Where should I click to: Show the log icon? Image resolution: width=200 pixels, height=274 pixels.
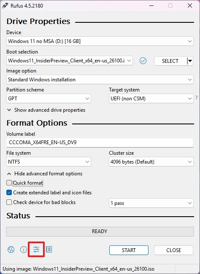tap(49, 250)
